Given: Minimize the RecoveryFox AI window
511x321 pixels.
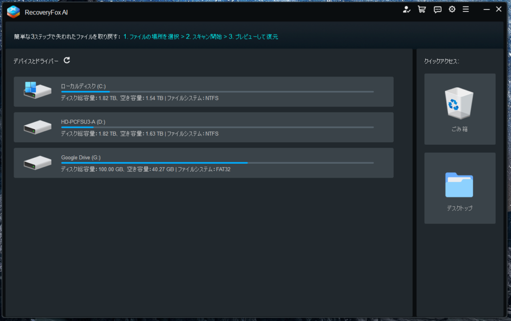Looking at the screenshot, I should pyautogui.click(x=487, y=9).
